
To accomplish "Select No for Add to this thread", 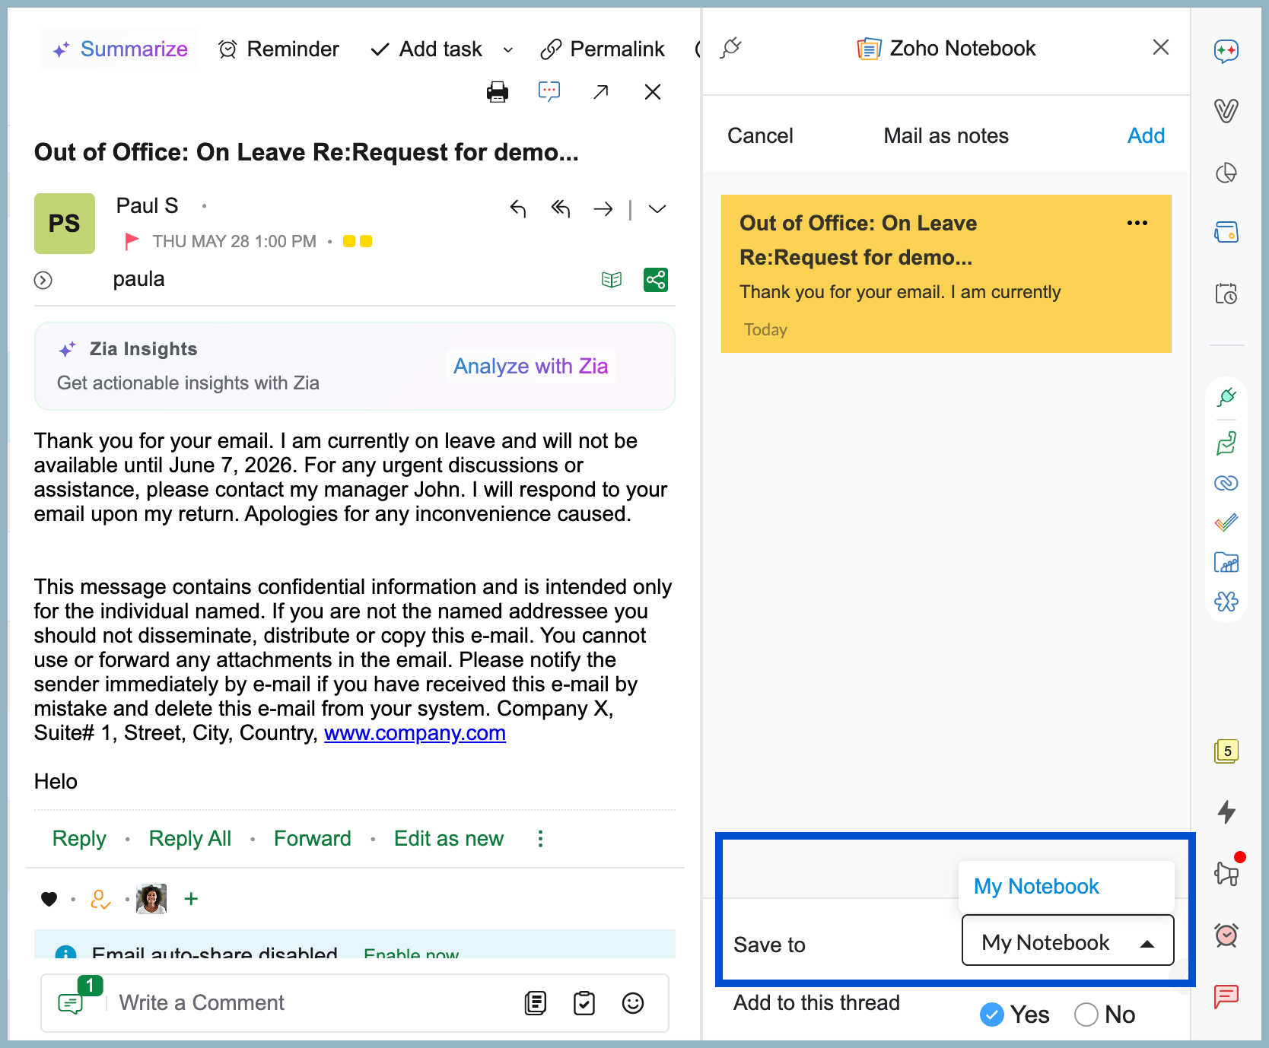I will click(1086, 1015).
